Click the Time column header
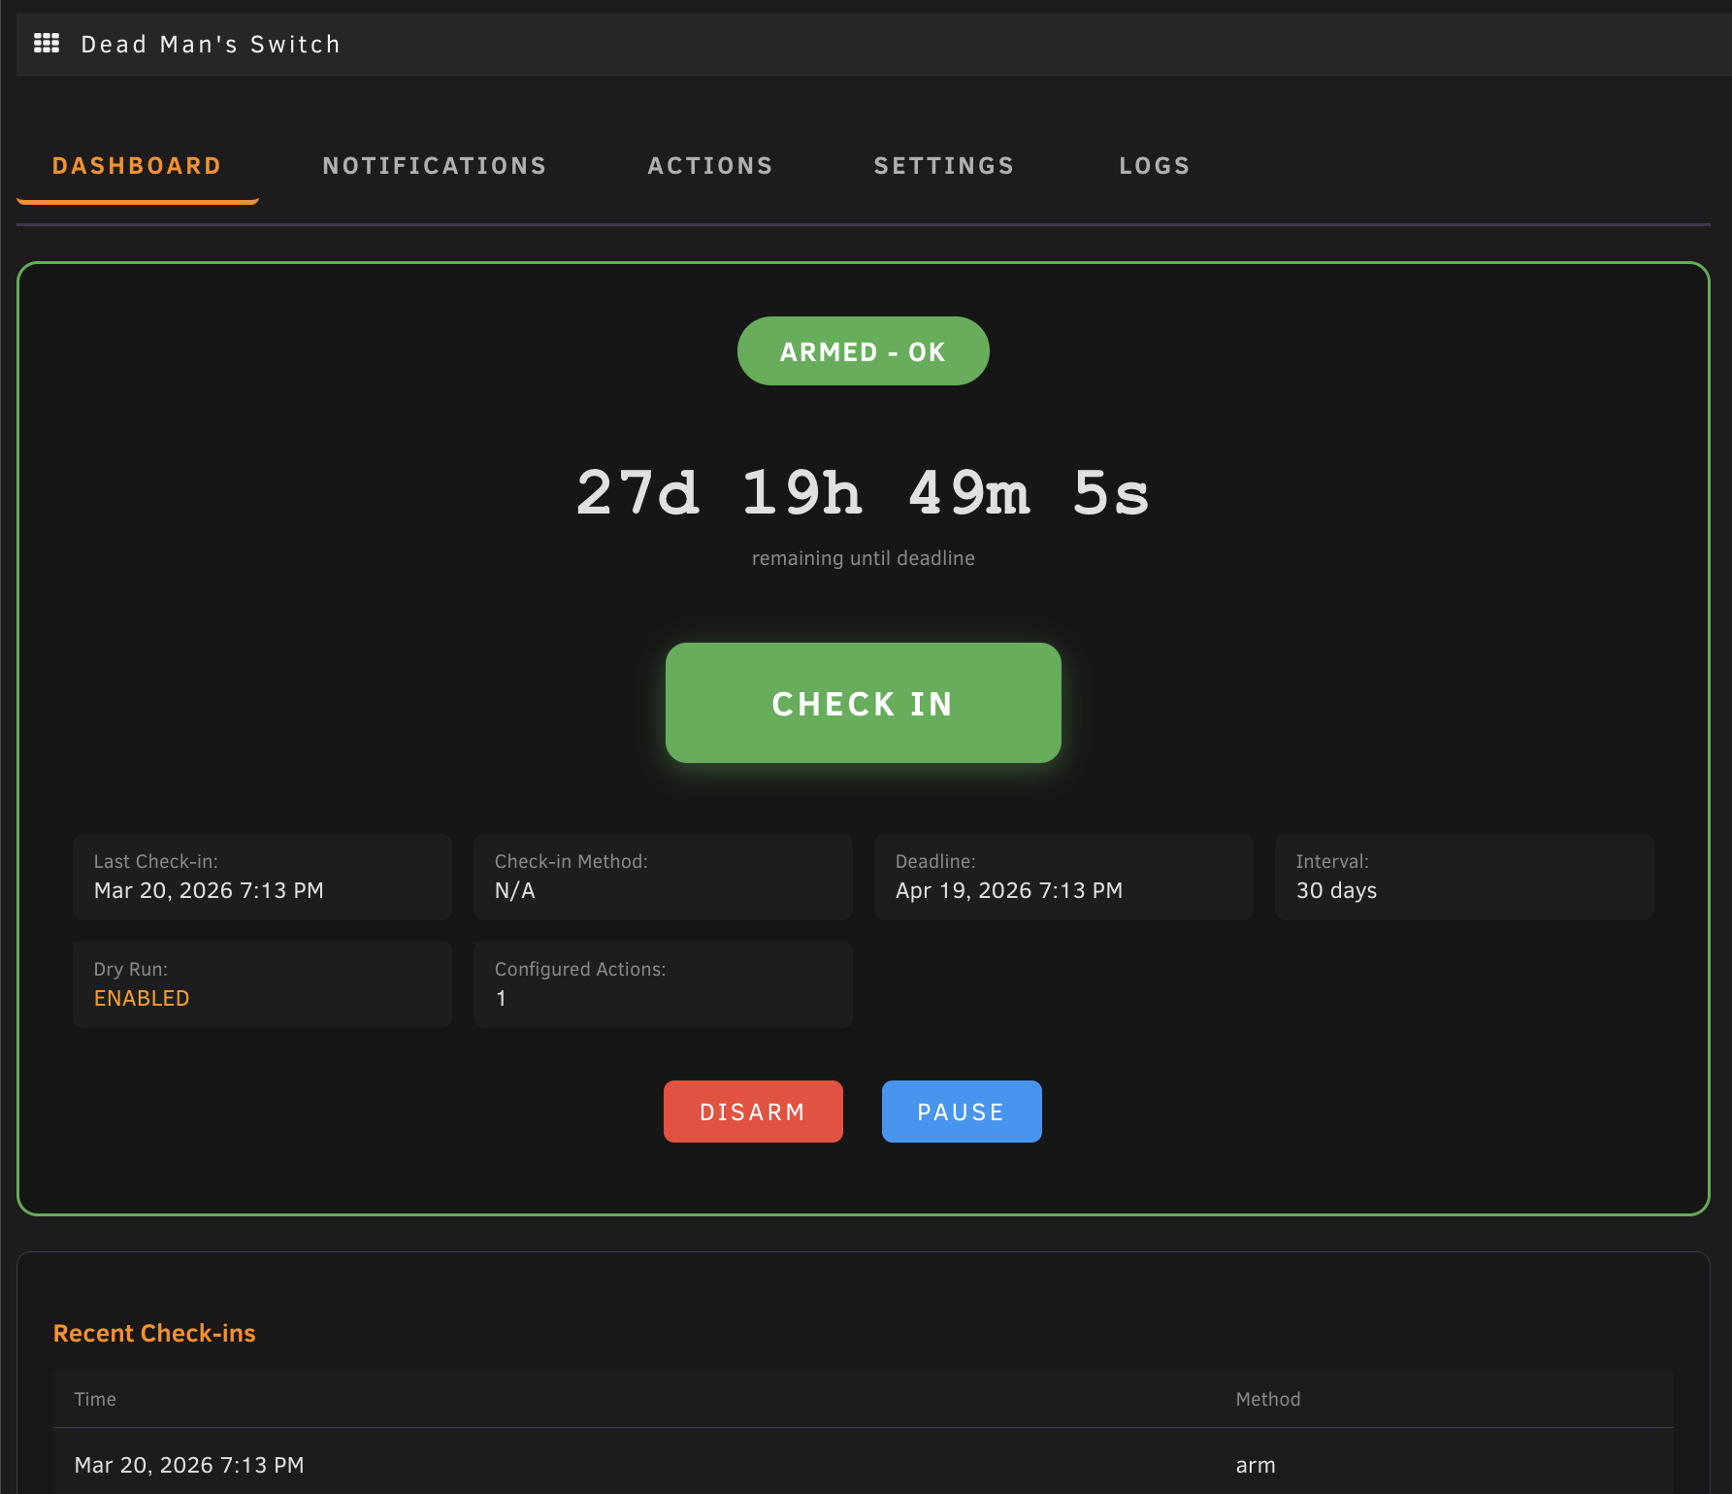 point(95,1399)
